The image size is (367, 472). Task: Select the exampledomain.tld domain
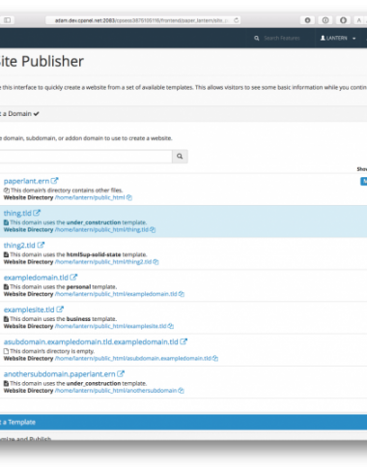tap(36, 278)
